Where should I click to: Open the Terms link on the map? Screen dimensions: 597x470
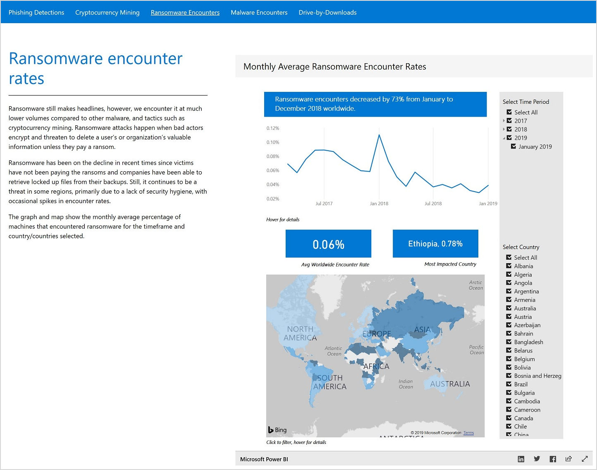(x=468, y=432)
